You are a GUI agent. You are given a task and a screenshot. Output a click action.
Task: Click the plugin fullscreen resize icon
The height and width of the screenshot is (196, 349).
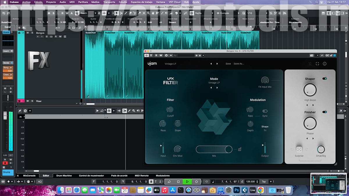tap(317, 64)
